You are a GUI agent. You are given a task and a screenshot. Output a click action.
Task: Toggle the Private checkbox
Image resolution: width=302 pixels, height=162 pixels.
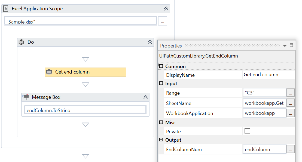point(247,131)
